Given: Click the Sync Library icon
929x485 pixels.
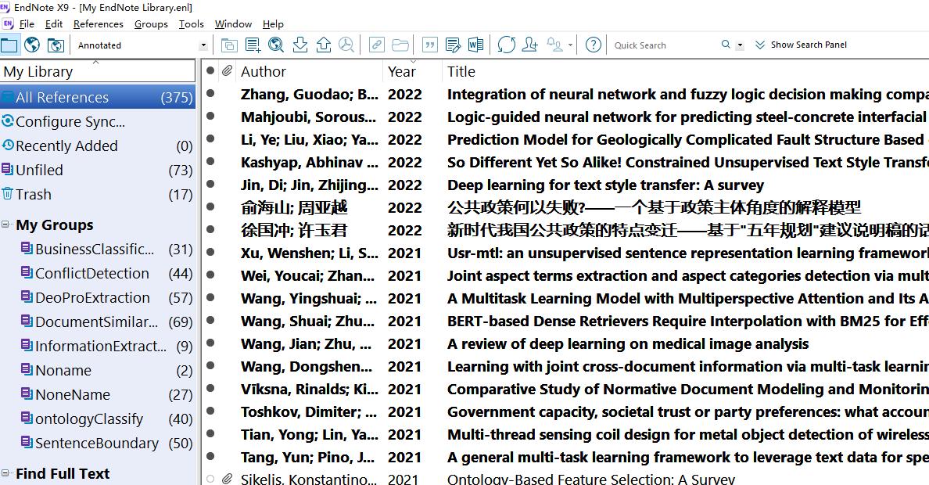Looking at the screenshot, I should 507,45.
